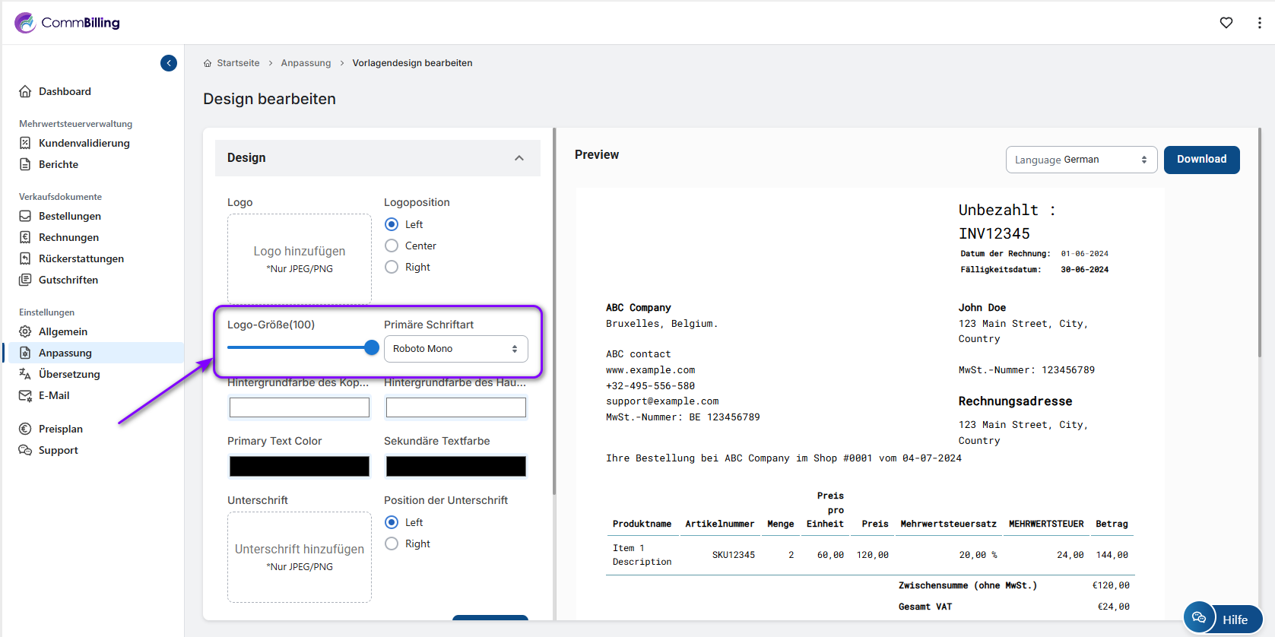Click the Berichte document icon

click(x=25, y=164)
